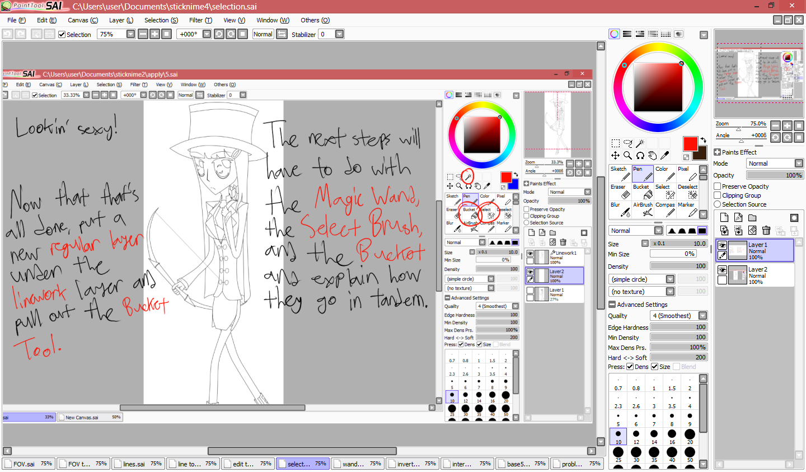Select the Magic Wand tool

click(640, 143)
